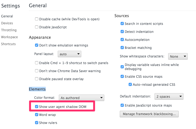The width and height of the screenshot is (196, 129).
Task: Disable the Bracket matching checkbox
Action: point(122,48)
